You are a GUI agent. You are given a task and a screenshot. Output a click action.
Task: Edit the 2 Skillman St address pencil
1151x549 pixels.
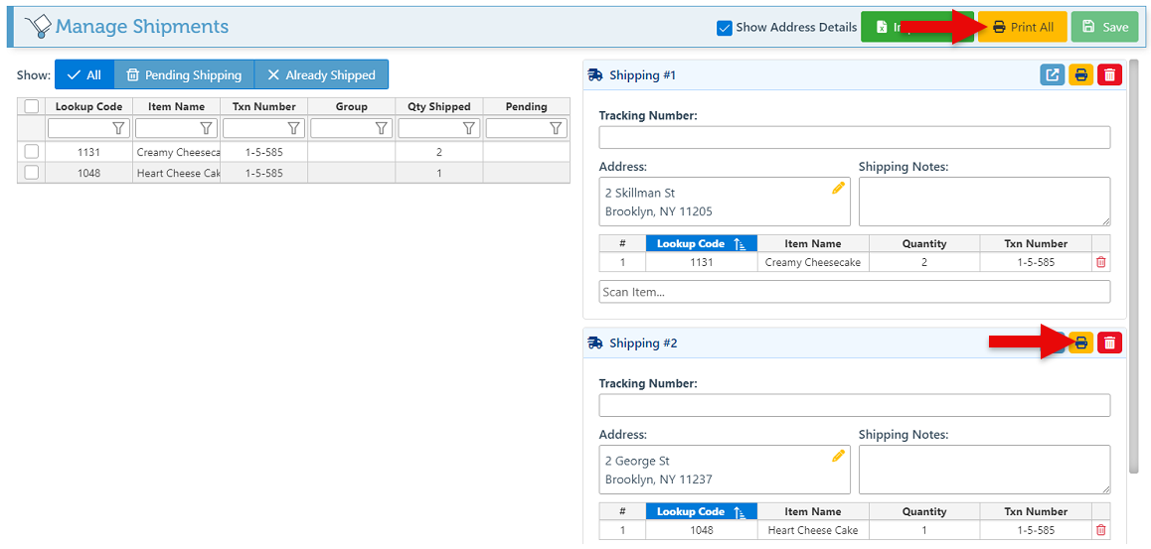point(838,188)
